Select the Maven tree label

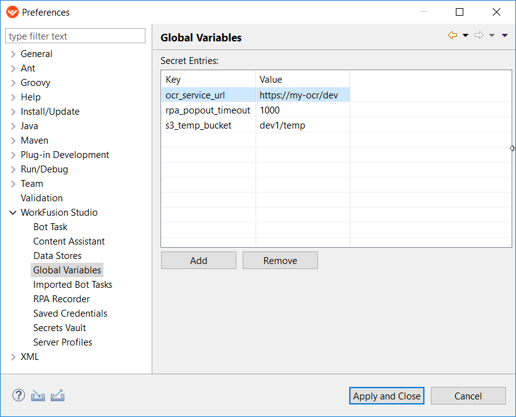click(x=34, y=140)
